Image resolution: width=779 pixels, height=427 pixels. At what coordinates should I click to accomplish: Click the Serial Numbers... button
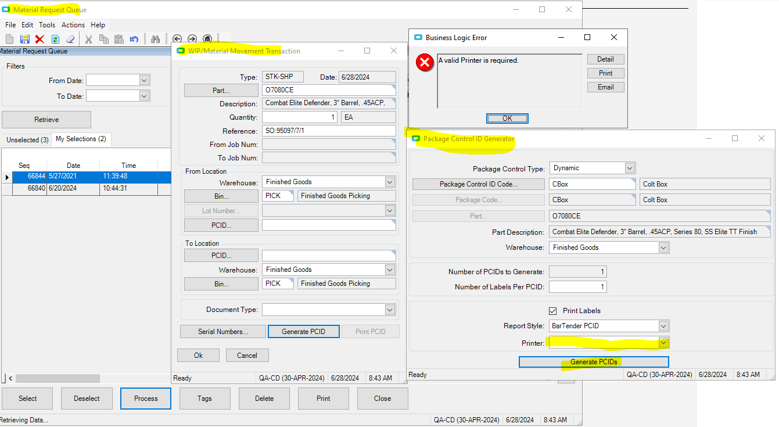tap(223, 332)
